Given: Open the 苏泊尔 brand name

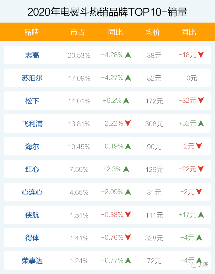Looking at the screenshot, I should (x=32, y=78).
